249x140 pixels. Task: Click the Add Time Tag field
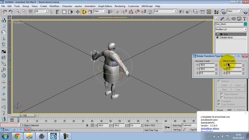(151, 130)
